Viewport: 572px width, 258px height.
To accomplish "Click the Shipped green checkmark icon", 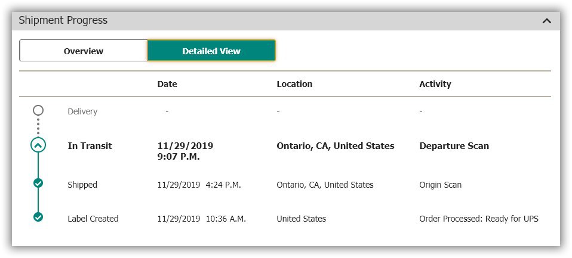I will pyautogui.click(x=38, y=183).
